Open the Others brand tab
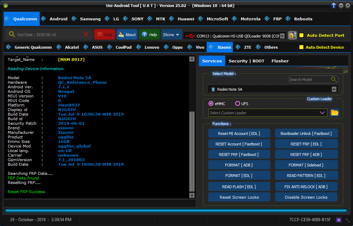Screen dimensions: 353x226 [x=271, y=47]
